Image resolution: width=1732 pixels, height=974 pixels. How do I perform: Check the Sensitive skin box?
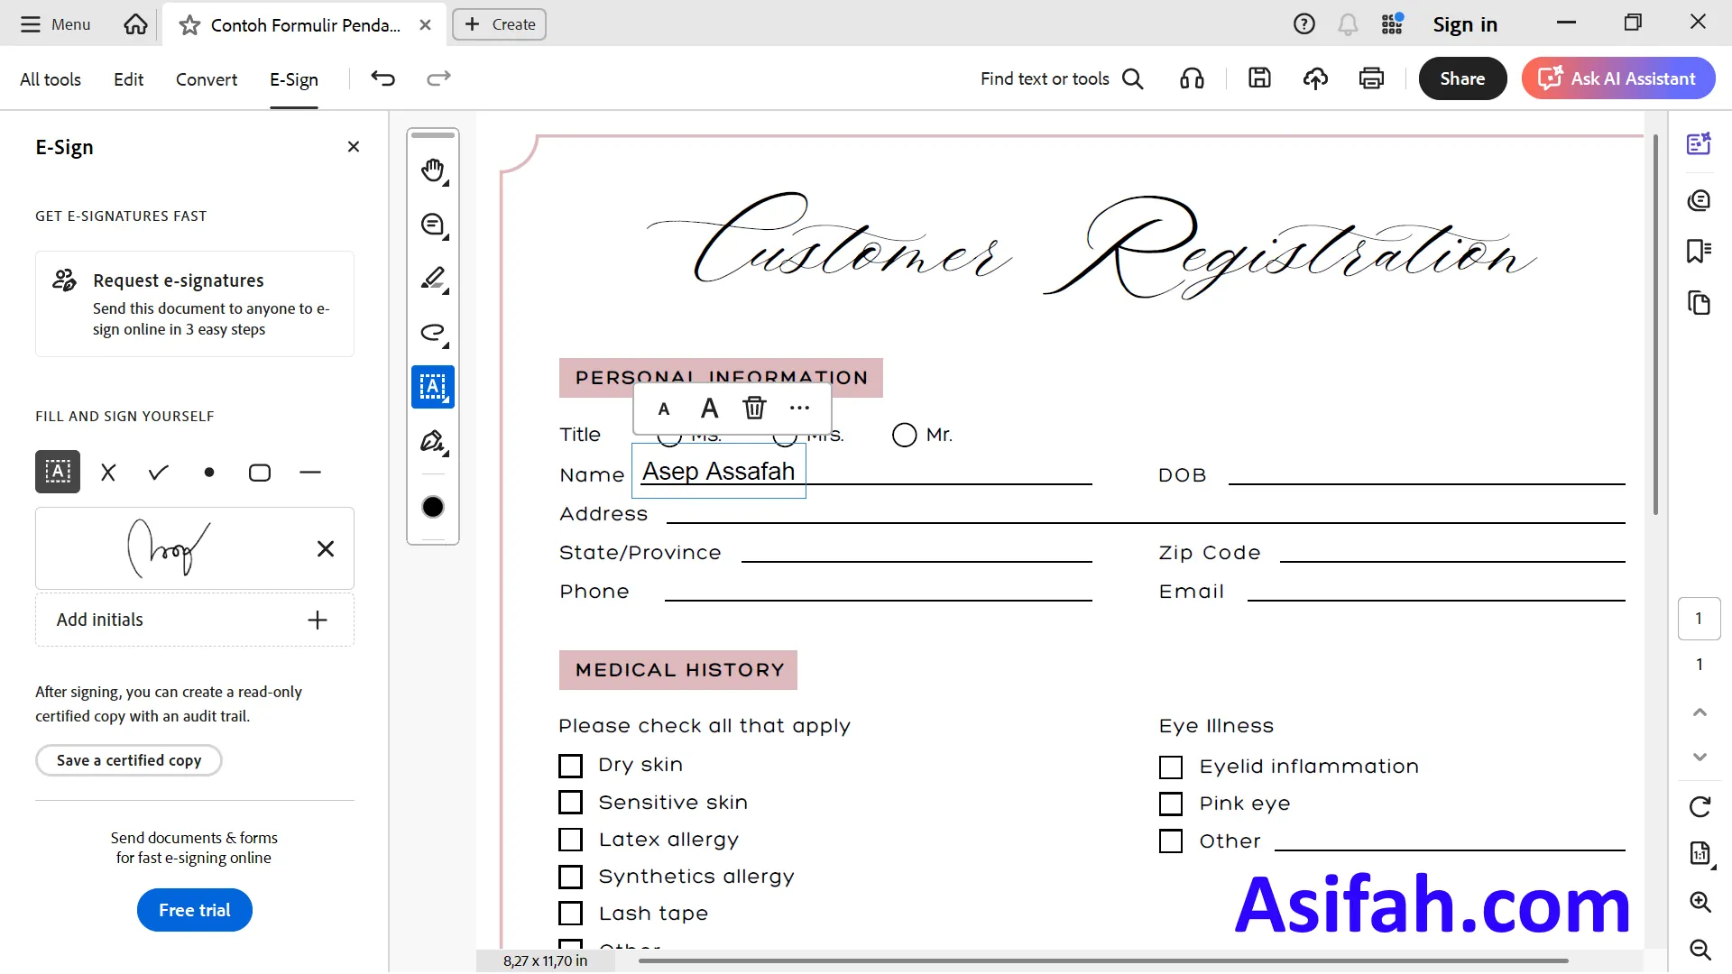[x=570, y=803]
